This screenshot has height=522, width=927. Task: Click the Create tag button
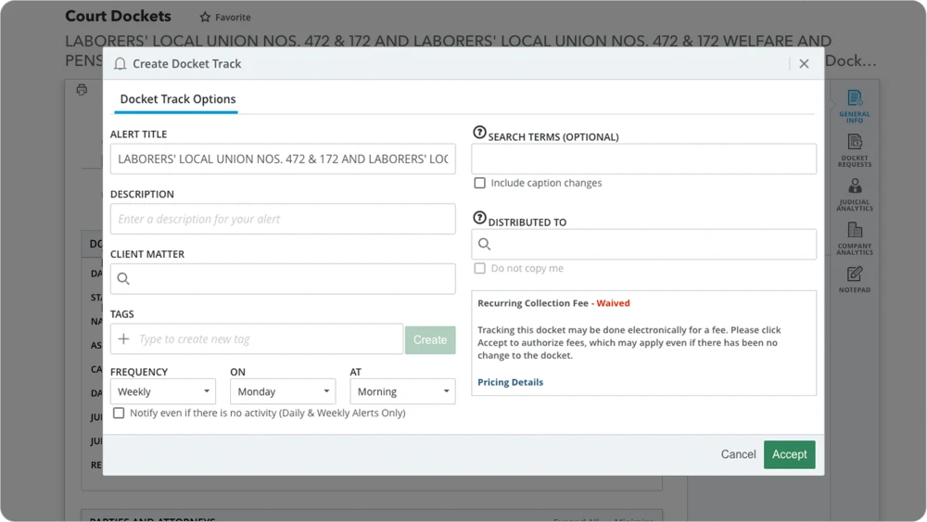pyautogui.click(x=430, y=340)
